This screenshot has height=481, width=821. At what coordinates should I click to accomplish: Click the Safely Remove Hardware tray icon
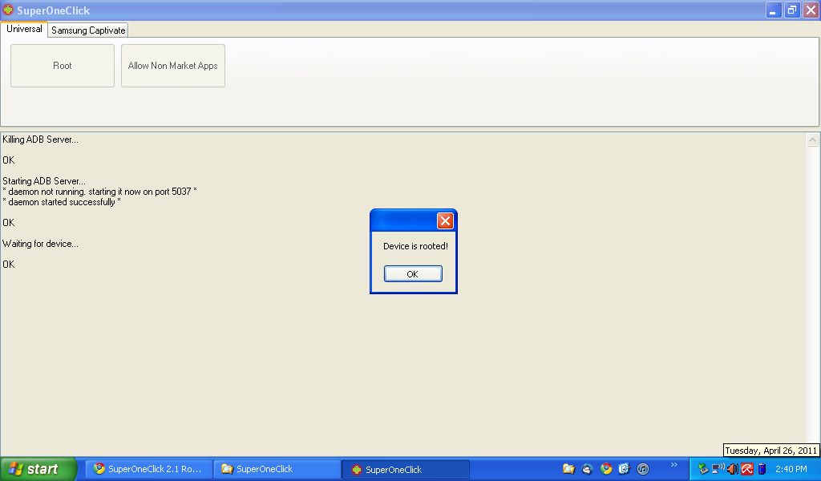[703, 469]
